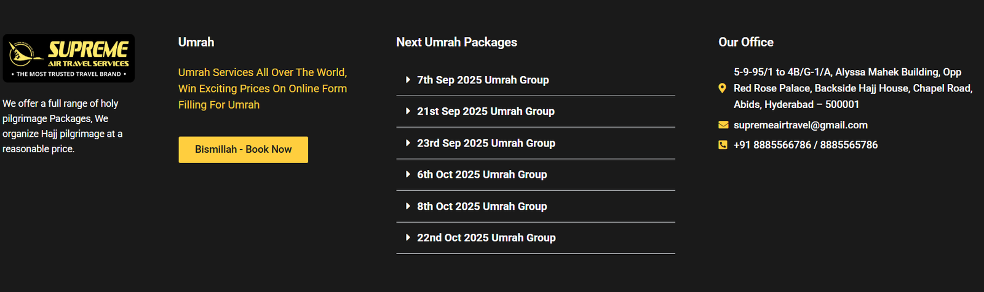Open the 7th Sep 2025 Umrah Group package
This screenshot has width=984, height=292.
[483, 80]
